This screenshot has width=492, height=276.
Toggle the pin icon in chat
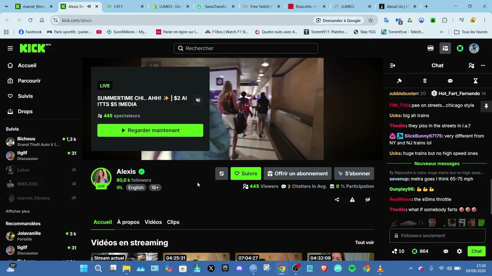486,106
